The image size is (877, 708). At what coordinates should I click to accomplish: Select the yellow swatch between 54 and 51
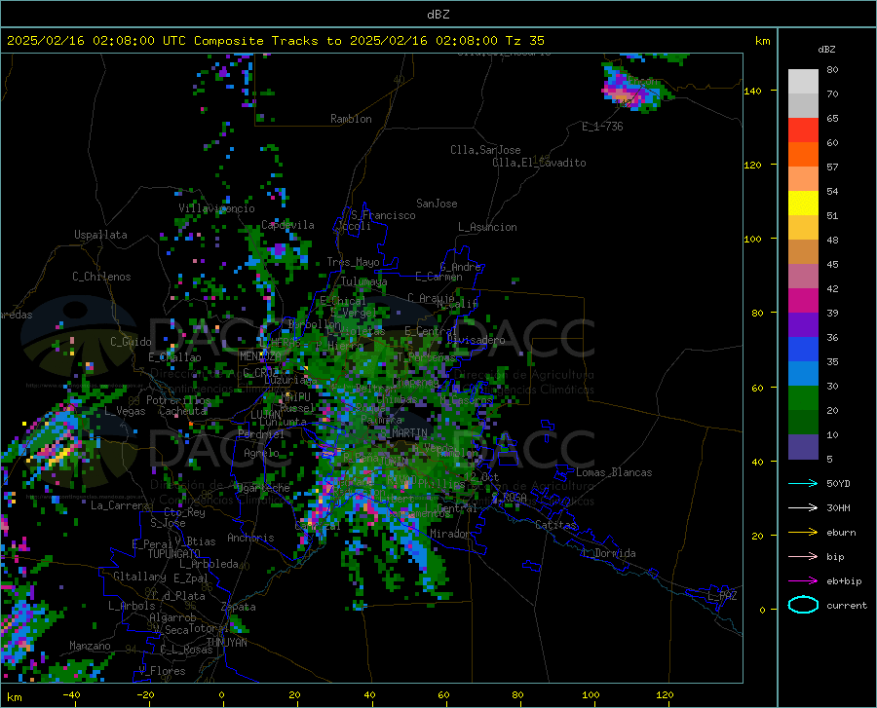[x=803, y=204]
